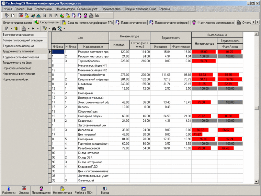This screenshot has height=196, width=261.
Task: Click the № Цеха column header
Action: click(x=58, y=47)
